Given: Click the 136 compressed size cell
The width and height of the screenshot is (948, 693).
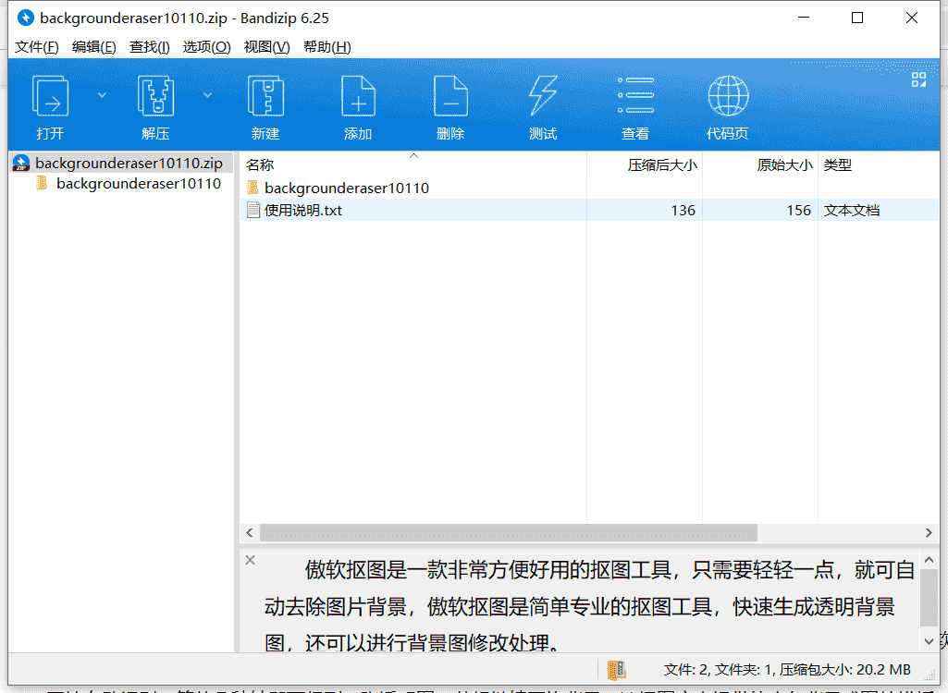Looking at the screenshot, I should tap(683, 211).
